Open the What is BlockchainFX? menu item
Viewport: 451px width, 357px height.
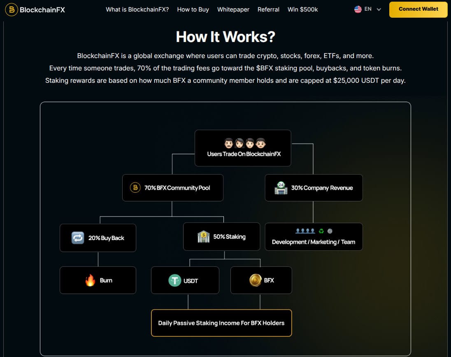tap(137, 9)
